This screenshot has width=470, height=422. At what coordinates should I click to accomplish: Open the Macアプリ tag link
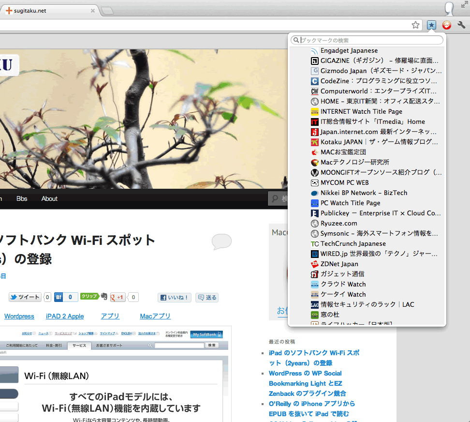[x=155, y=316]
